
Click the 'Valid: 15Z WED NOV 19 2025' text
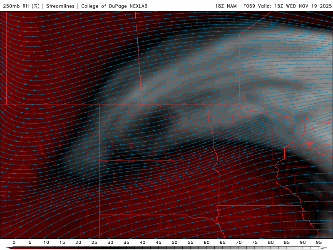click(x=295, y=6)
